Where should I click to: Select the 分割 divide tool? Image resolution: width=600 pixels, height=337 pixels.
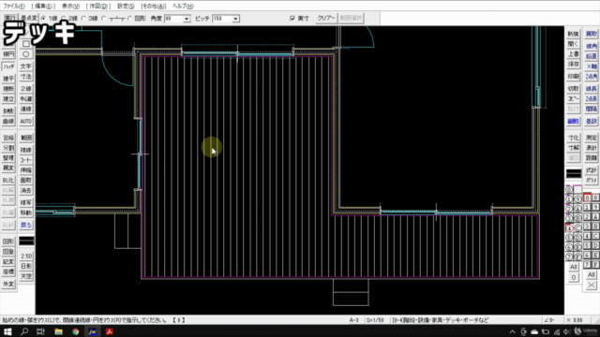(8, 148)
